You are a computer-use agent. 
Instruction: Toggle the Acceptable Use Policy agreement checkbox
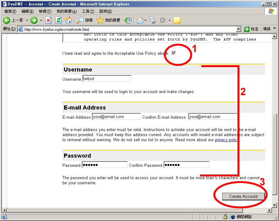(173, 53)
